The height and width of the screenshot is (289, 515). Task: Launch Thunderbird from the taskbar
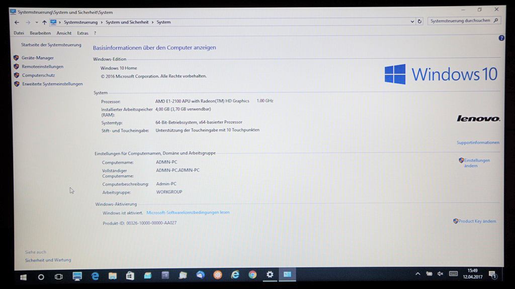pos(200,275)
